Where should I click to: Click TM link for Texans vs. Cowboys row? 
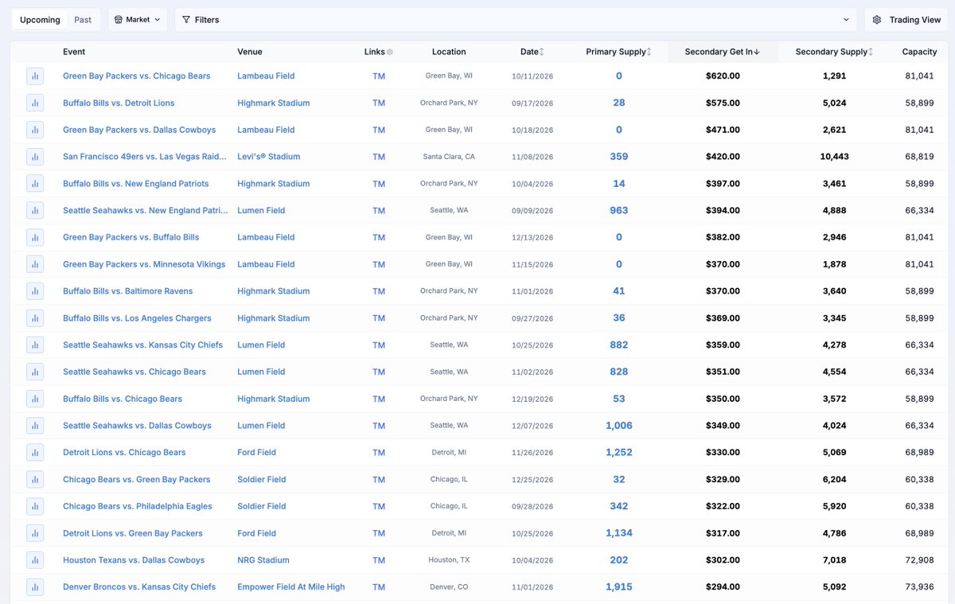pyautogui.click(x=379, y=560)
